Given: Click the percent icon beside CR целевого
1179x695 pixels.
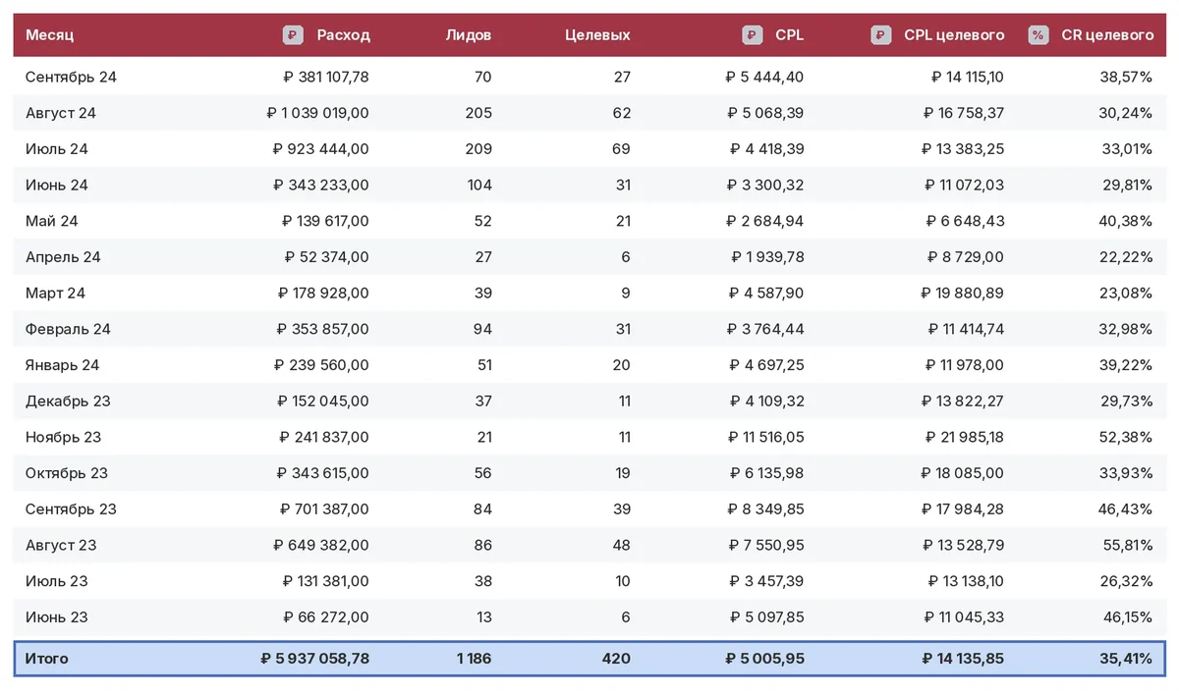Looking at the screenshot, I should point(1038,35).
